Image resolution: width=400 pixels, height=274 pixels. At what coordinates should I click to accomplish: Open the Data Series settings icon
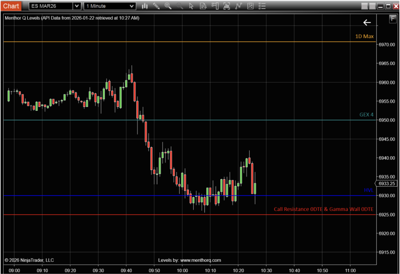point(203,6)
